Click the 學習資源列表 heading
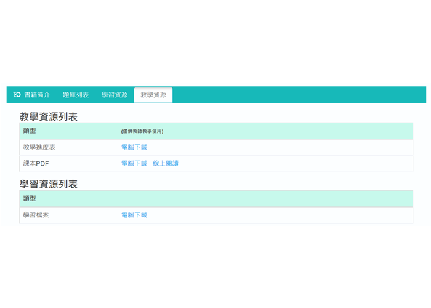This screenshot has height=308, width=431. (49, 184)
